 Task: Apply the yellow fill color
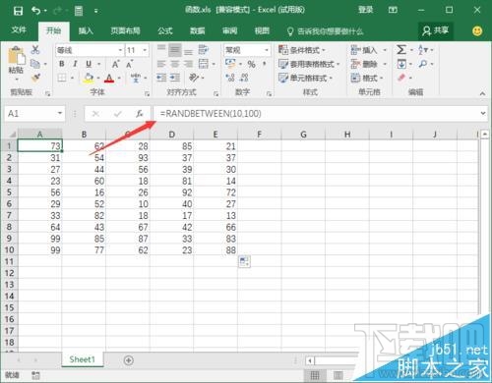point(89,78)
